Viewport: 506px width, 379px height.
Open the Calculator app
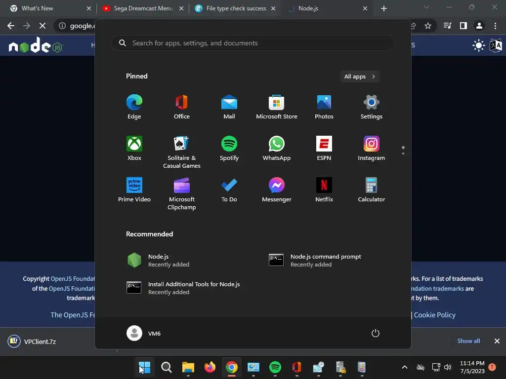[x=372, y=190]
